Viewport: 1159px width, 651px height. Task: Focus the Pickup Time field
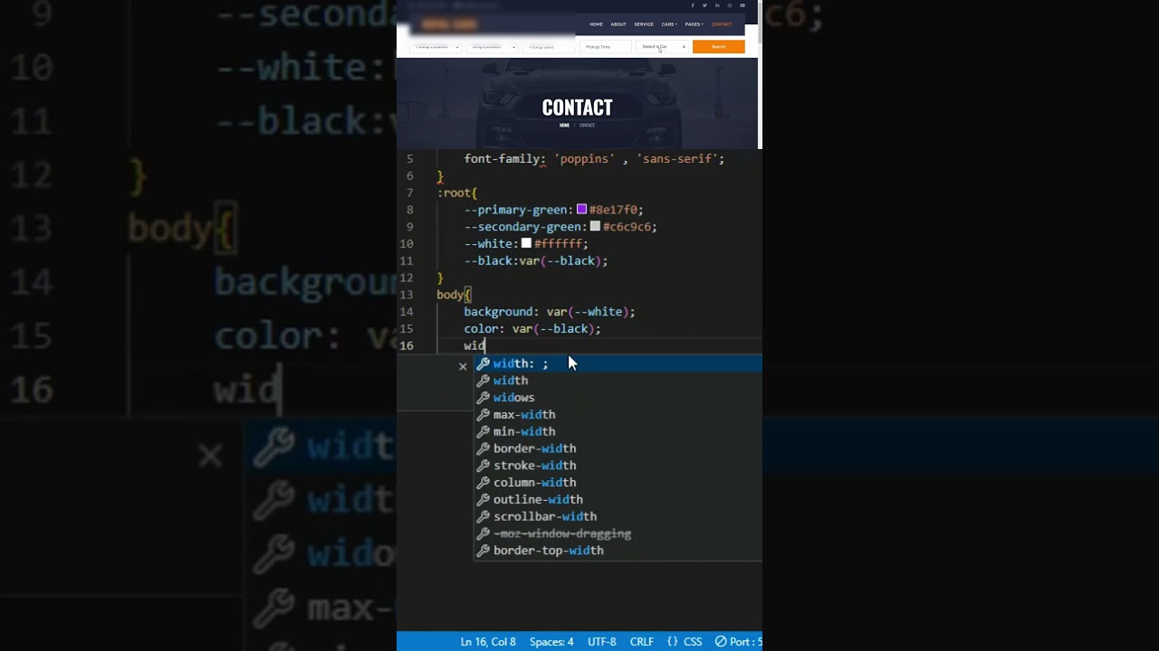pyautogui.click(x=606, y=46)
